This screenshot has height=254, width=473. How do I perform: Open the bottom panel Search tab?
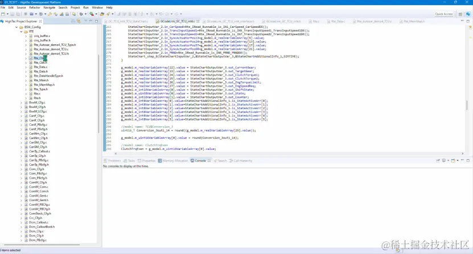coord(220,161)
